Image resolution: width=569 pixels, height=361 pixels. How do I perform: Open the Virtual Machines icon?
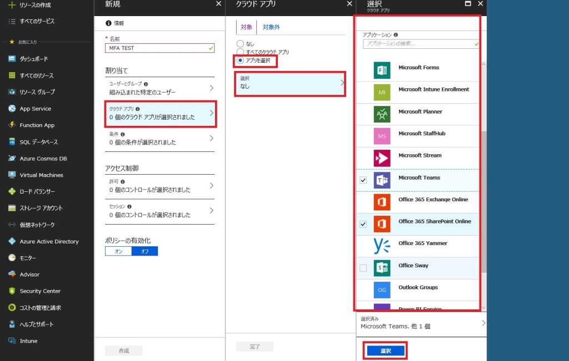click(x=12, y=175)
